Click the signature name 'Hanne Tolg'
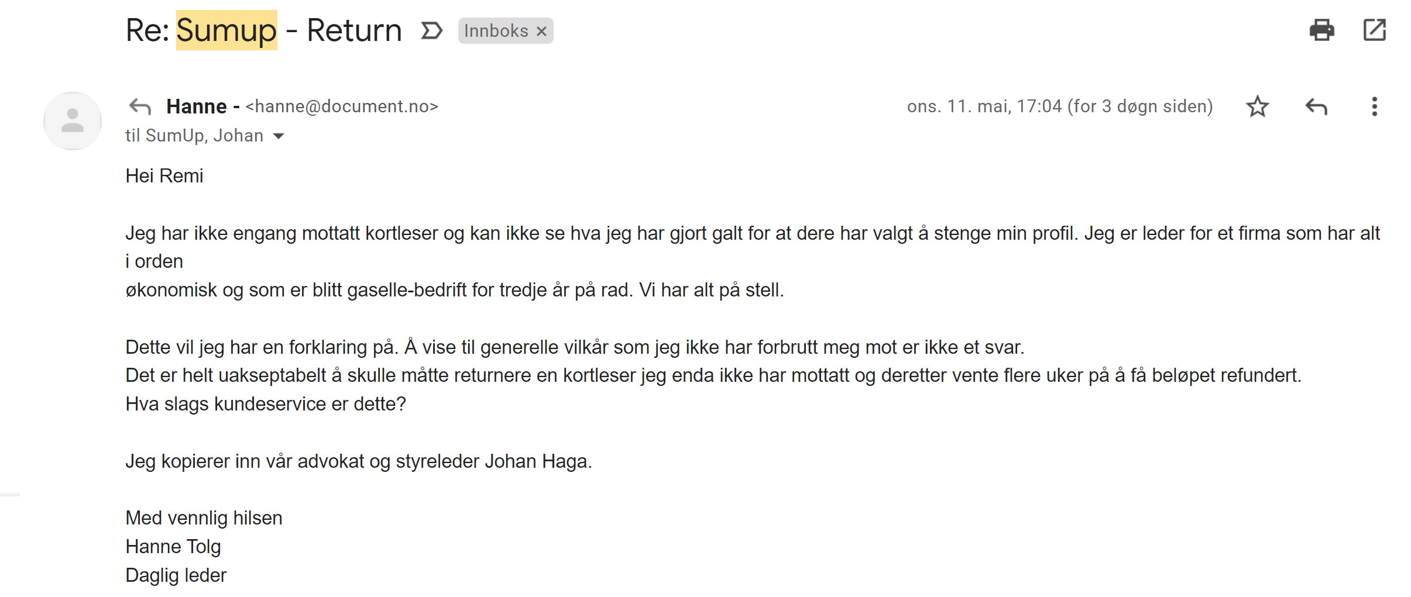The width and height of the screenshot is (1411, 597). coord(173,547)
